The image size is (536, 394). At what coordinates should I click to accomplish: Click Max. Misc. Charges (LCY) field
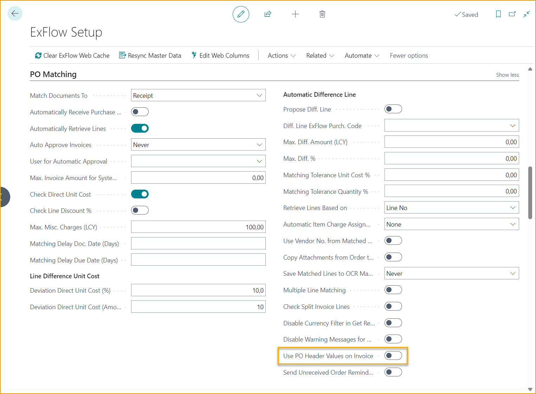coord(198,227)
